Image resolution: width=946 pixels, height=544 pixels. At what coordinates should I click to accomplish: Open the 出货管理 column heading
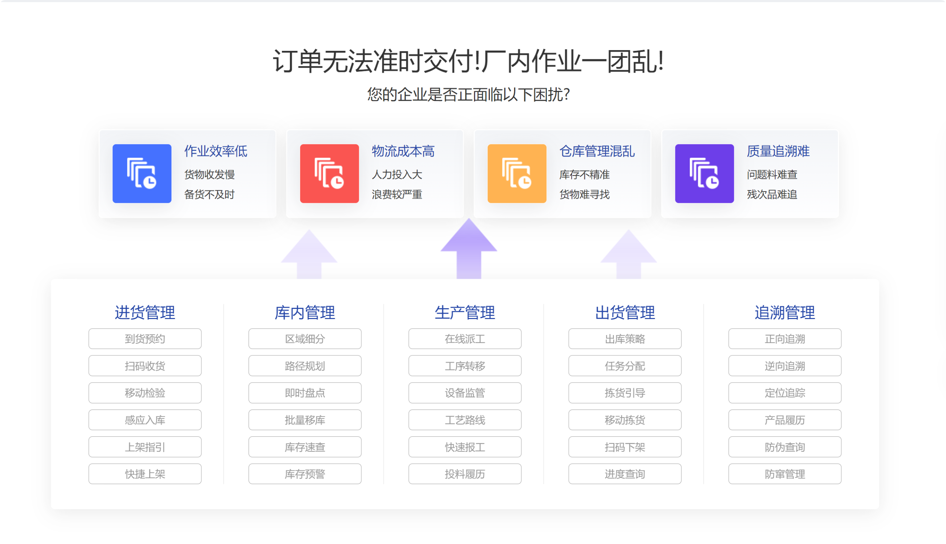tap(625, 313)
